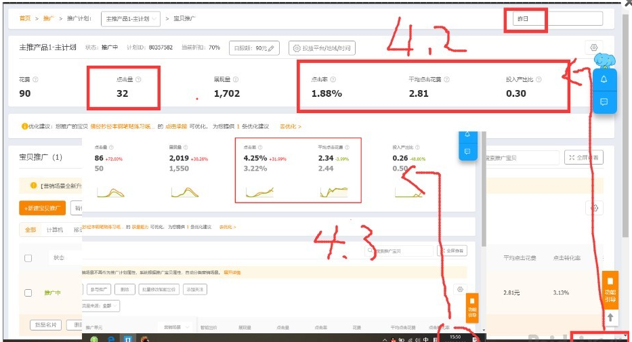Click the 去优化 link in main suggestion bar
This screenshot has width=632, height=342.
point(290,127)
